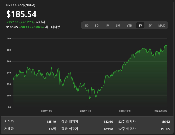Switch to the YTD range tab
This screenshot has height=135, width=175.
[129, 26]
